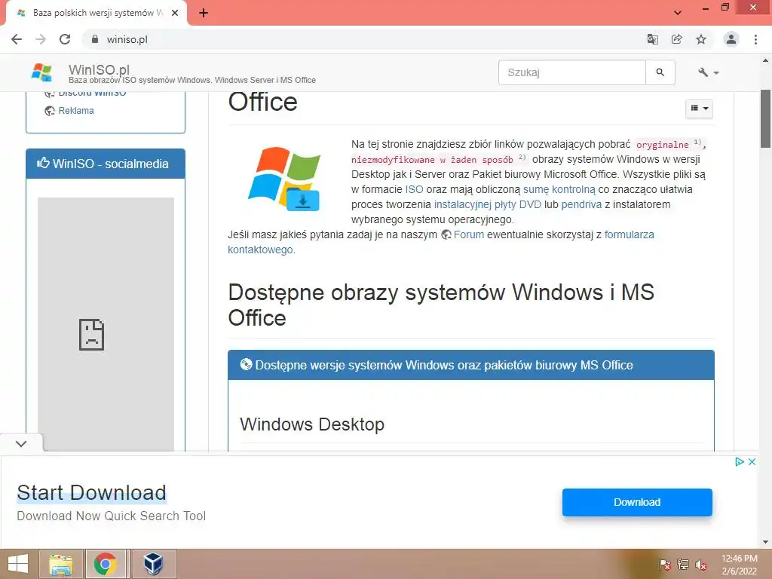Click the page vertical scrollbar thumb
This screenshot has height=579, width=772.
pos(765,118)
